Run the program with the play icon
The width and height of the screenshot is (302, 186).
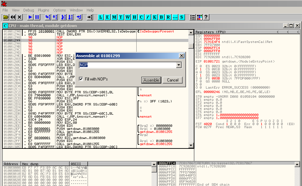(x=30, y=17)
